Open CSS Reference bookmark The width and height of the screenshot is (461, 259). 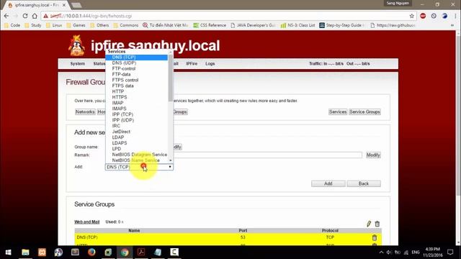coord(210,25)
